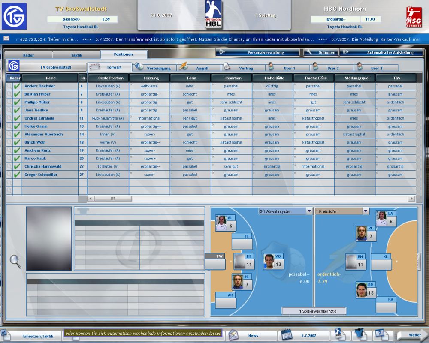Click the HSG Nordhorn club crest
Viewport: 429px width, 343px height.
[414, 17]
